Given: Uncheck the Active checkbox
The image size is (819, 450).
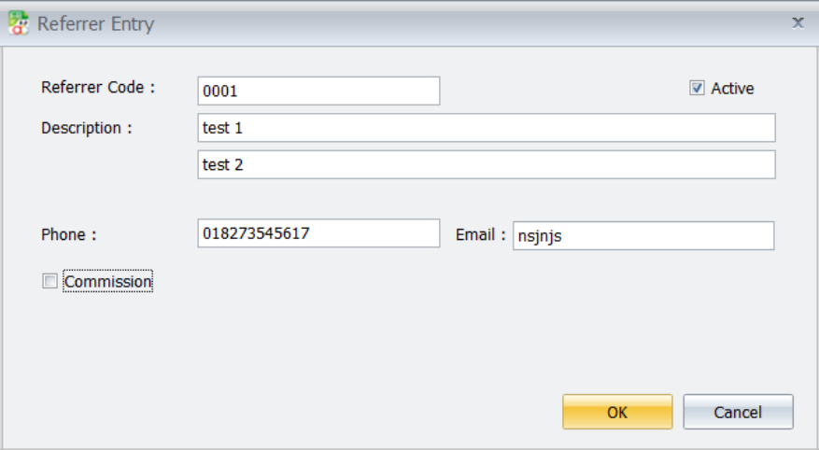Looking at the screenshot, I should 697,88.
